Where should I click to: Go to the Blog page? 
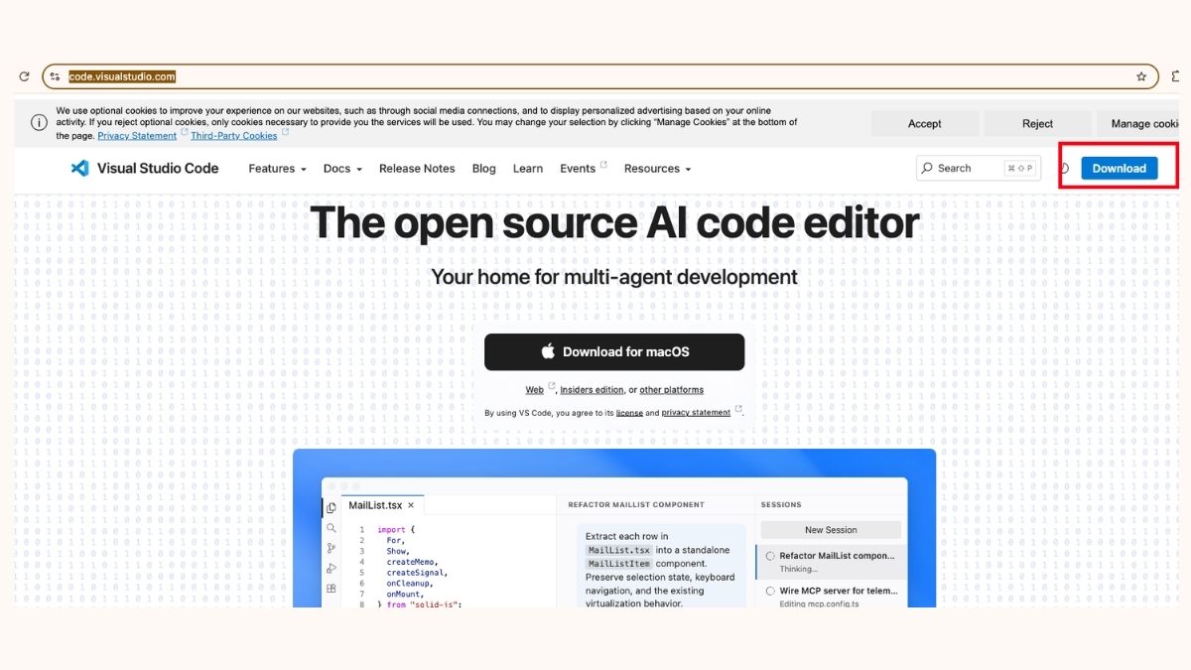pyautogui.click(x=484, y=169)
